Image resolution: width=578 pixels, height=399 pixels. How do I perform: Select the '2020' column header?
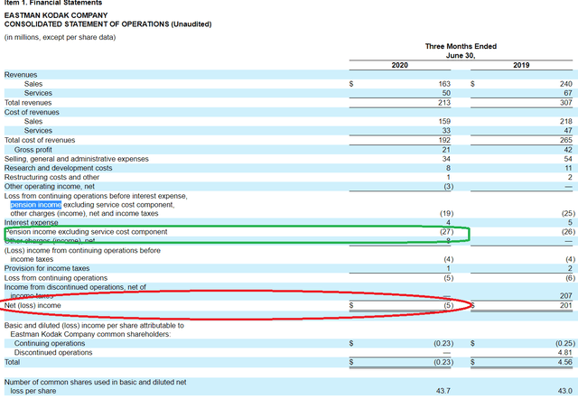point(399,65)
